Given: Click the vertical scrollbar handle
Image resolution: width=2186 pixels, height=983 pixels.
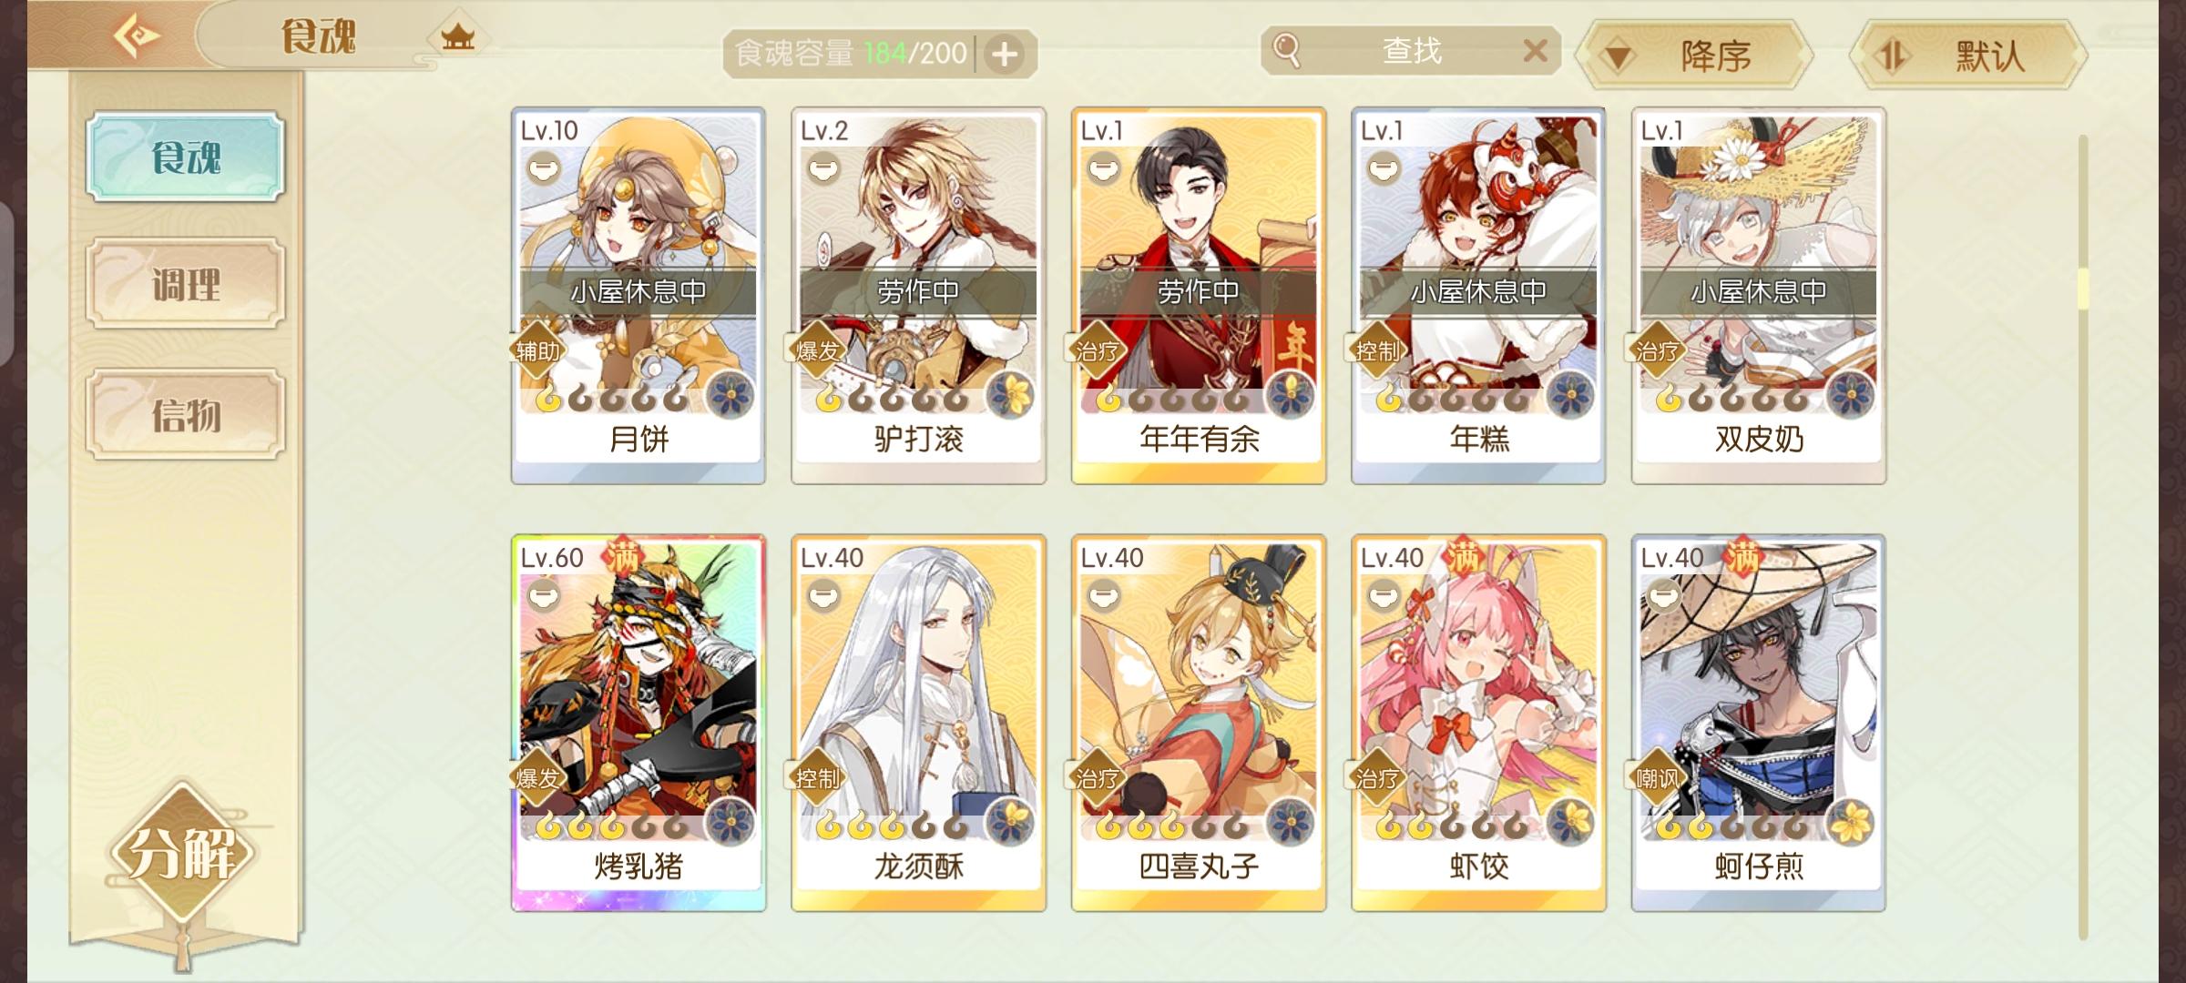Looking at the screenshot, I should coord(2082,289).
